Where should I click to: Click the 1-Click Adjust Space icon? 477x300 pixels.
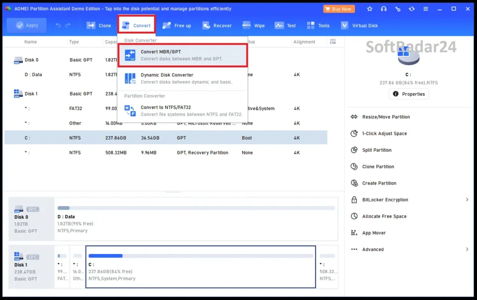pos(354,133)
